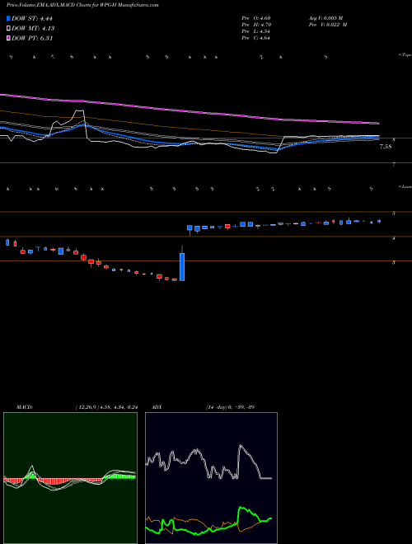Click the 'Pre H: 4.70' value
Viewport: 412px width, 544px height.
(x=256, y=25)
